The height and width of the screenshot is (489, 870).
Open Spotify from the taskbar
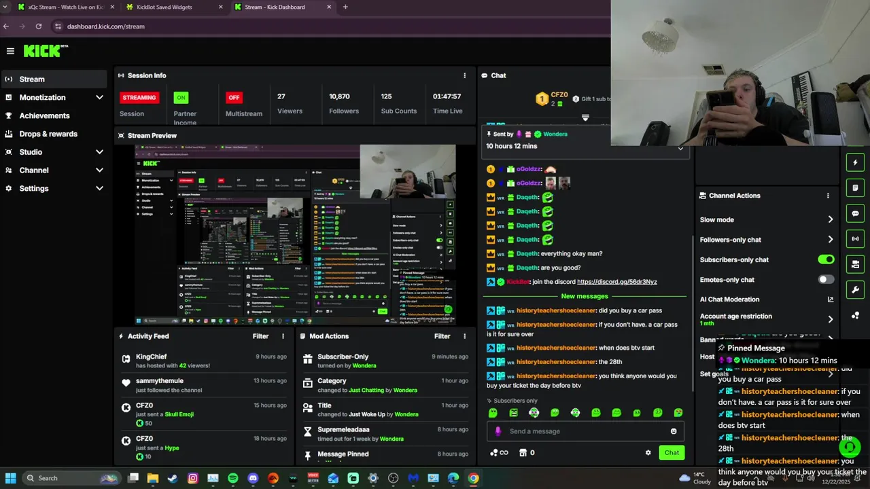[233, 478]
